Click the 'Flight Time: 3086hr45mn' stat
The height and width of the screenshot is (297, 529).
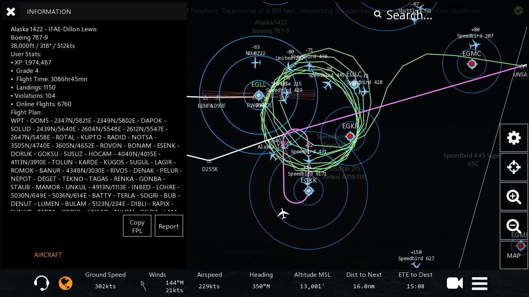coord(49,79)
